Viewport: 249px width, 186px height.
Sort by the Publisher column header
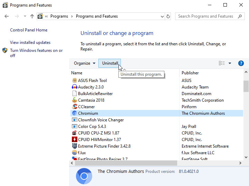tap(190, 73)
